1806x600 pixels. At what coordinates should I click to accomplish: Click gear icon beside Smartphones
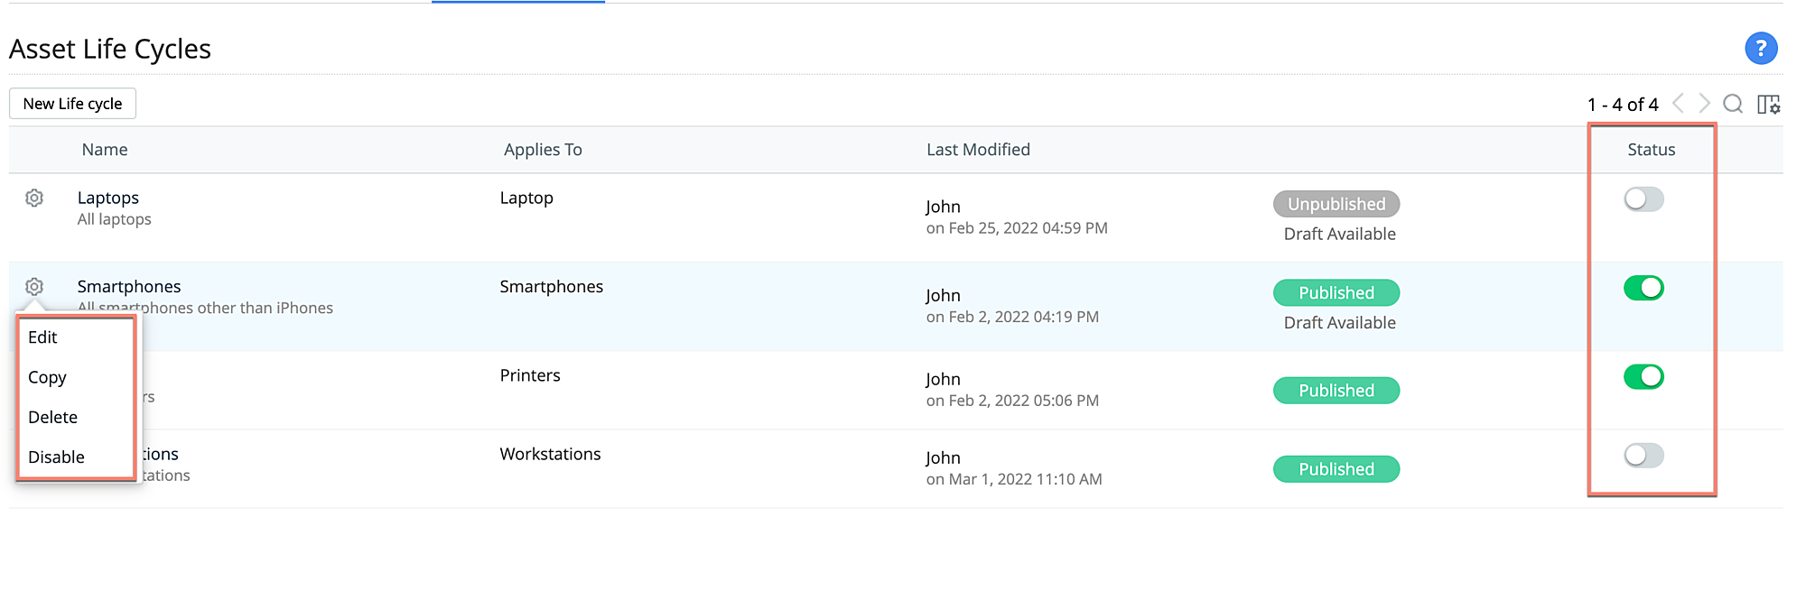pos(34,286)
